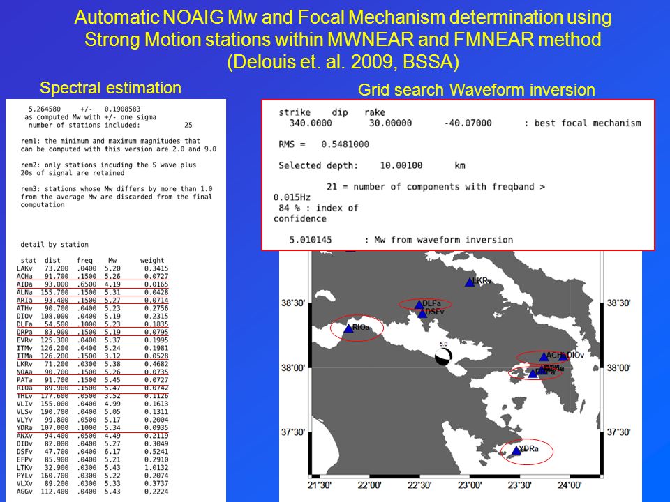Select the ALNa row in station table

click(x=92, y=292)
